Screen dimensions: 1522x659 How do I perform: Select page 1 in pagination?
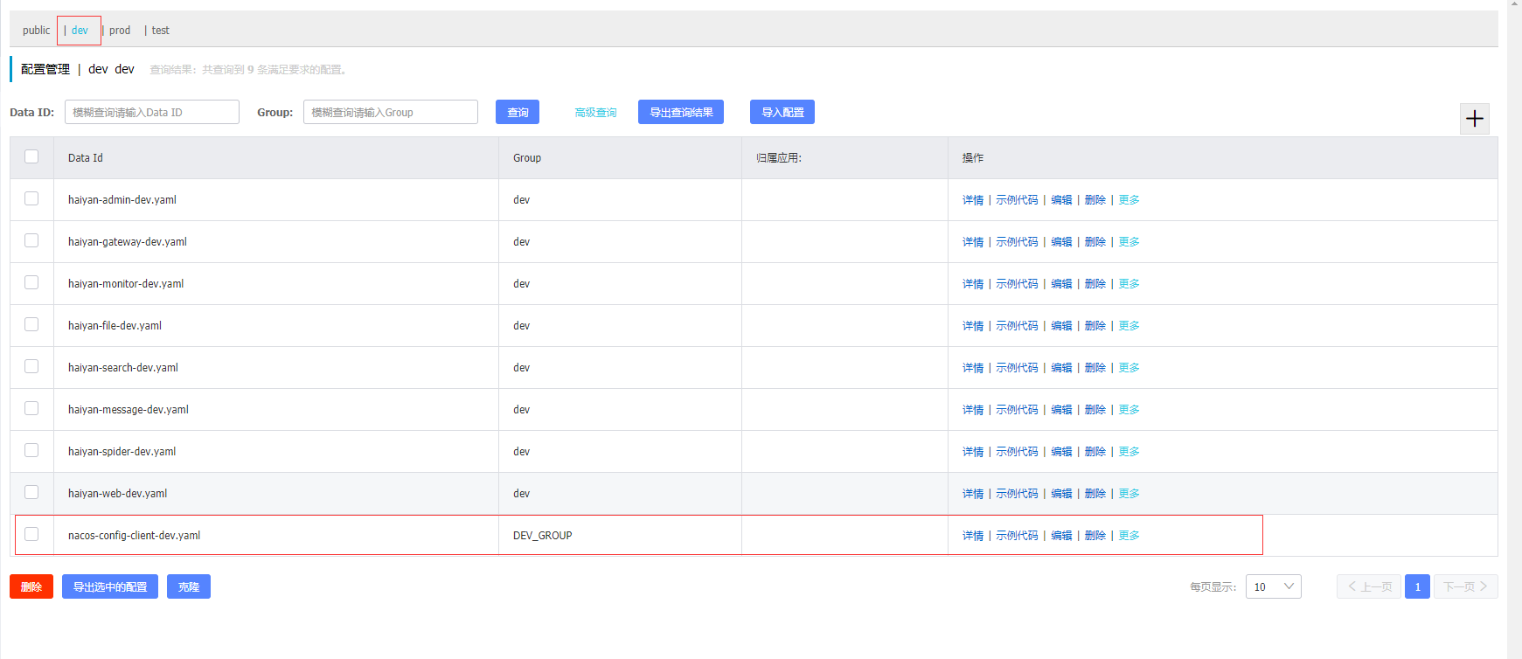tap(1417, 586)
